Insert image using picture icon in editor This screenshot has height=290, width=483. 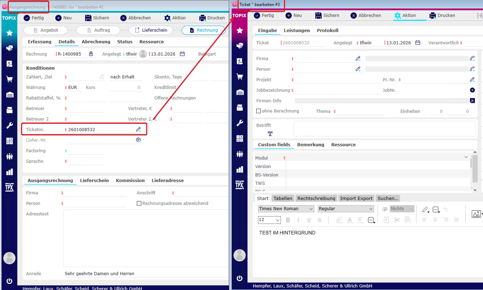pyautogui.click(x=476, y=214)
